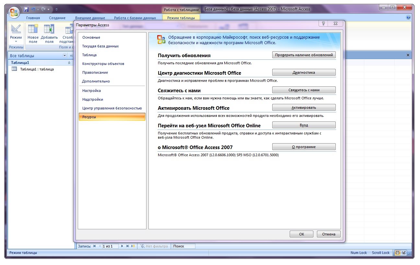Click the Поиск search box in record navigator
420x265 pixels.
[x=184, y=246]
